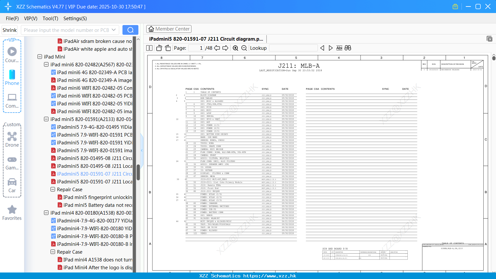Open the Tool(T) menu
Image resolution: width=496 pixels, height=279 pixels.
click(x=50, y=19)
